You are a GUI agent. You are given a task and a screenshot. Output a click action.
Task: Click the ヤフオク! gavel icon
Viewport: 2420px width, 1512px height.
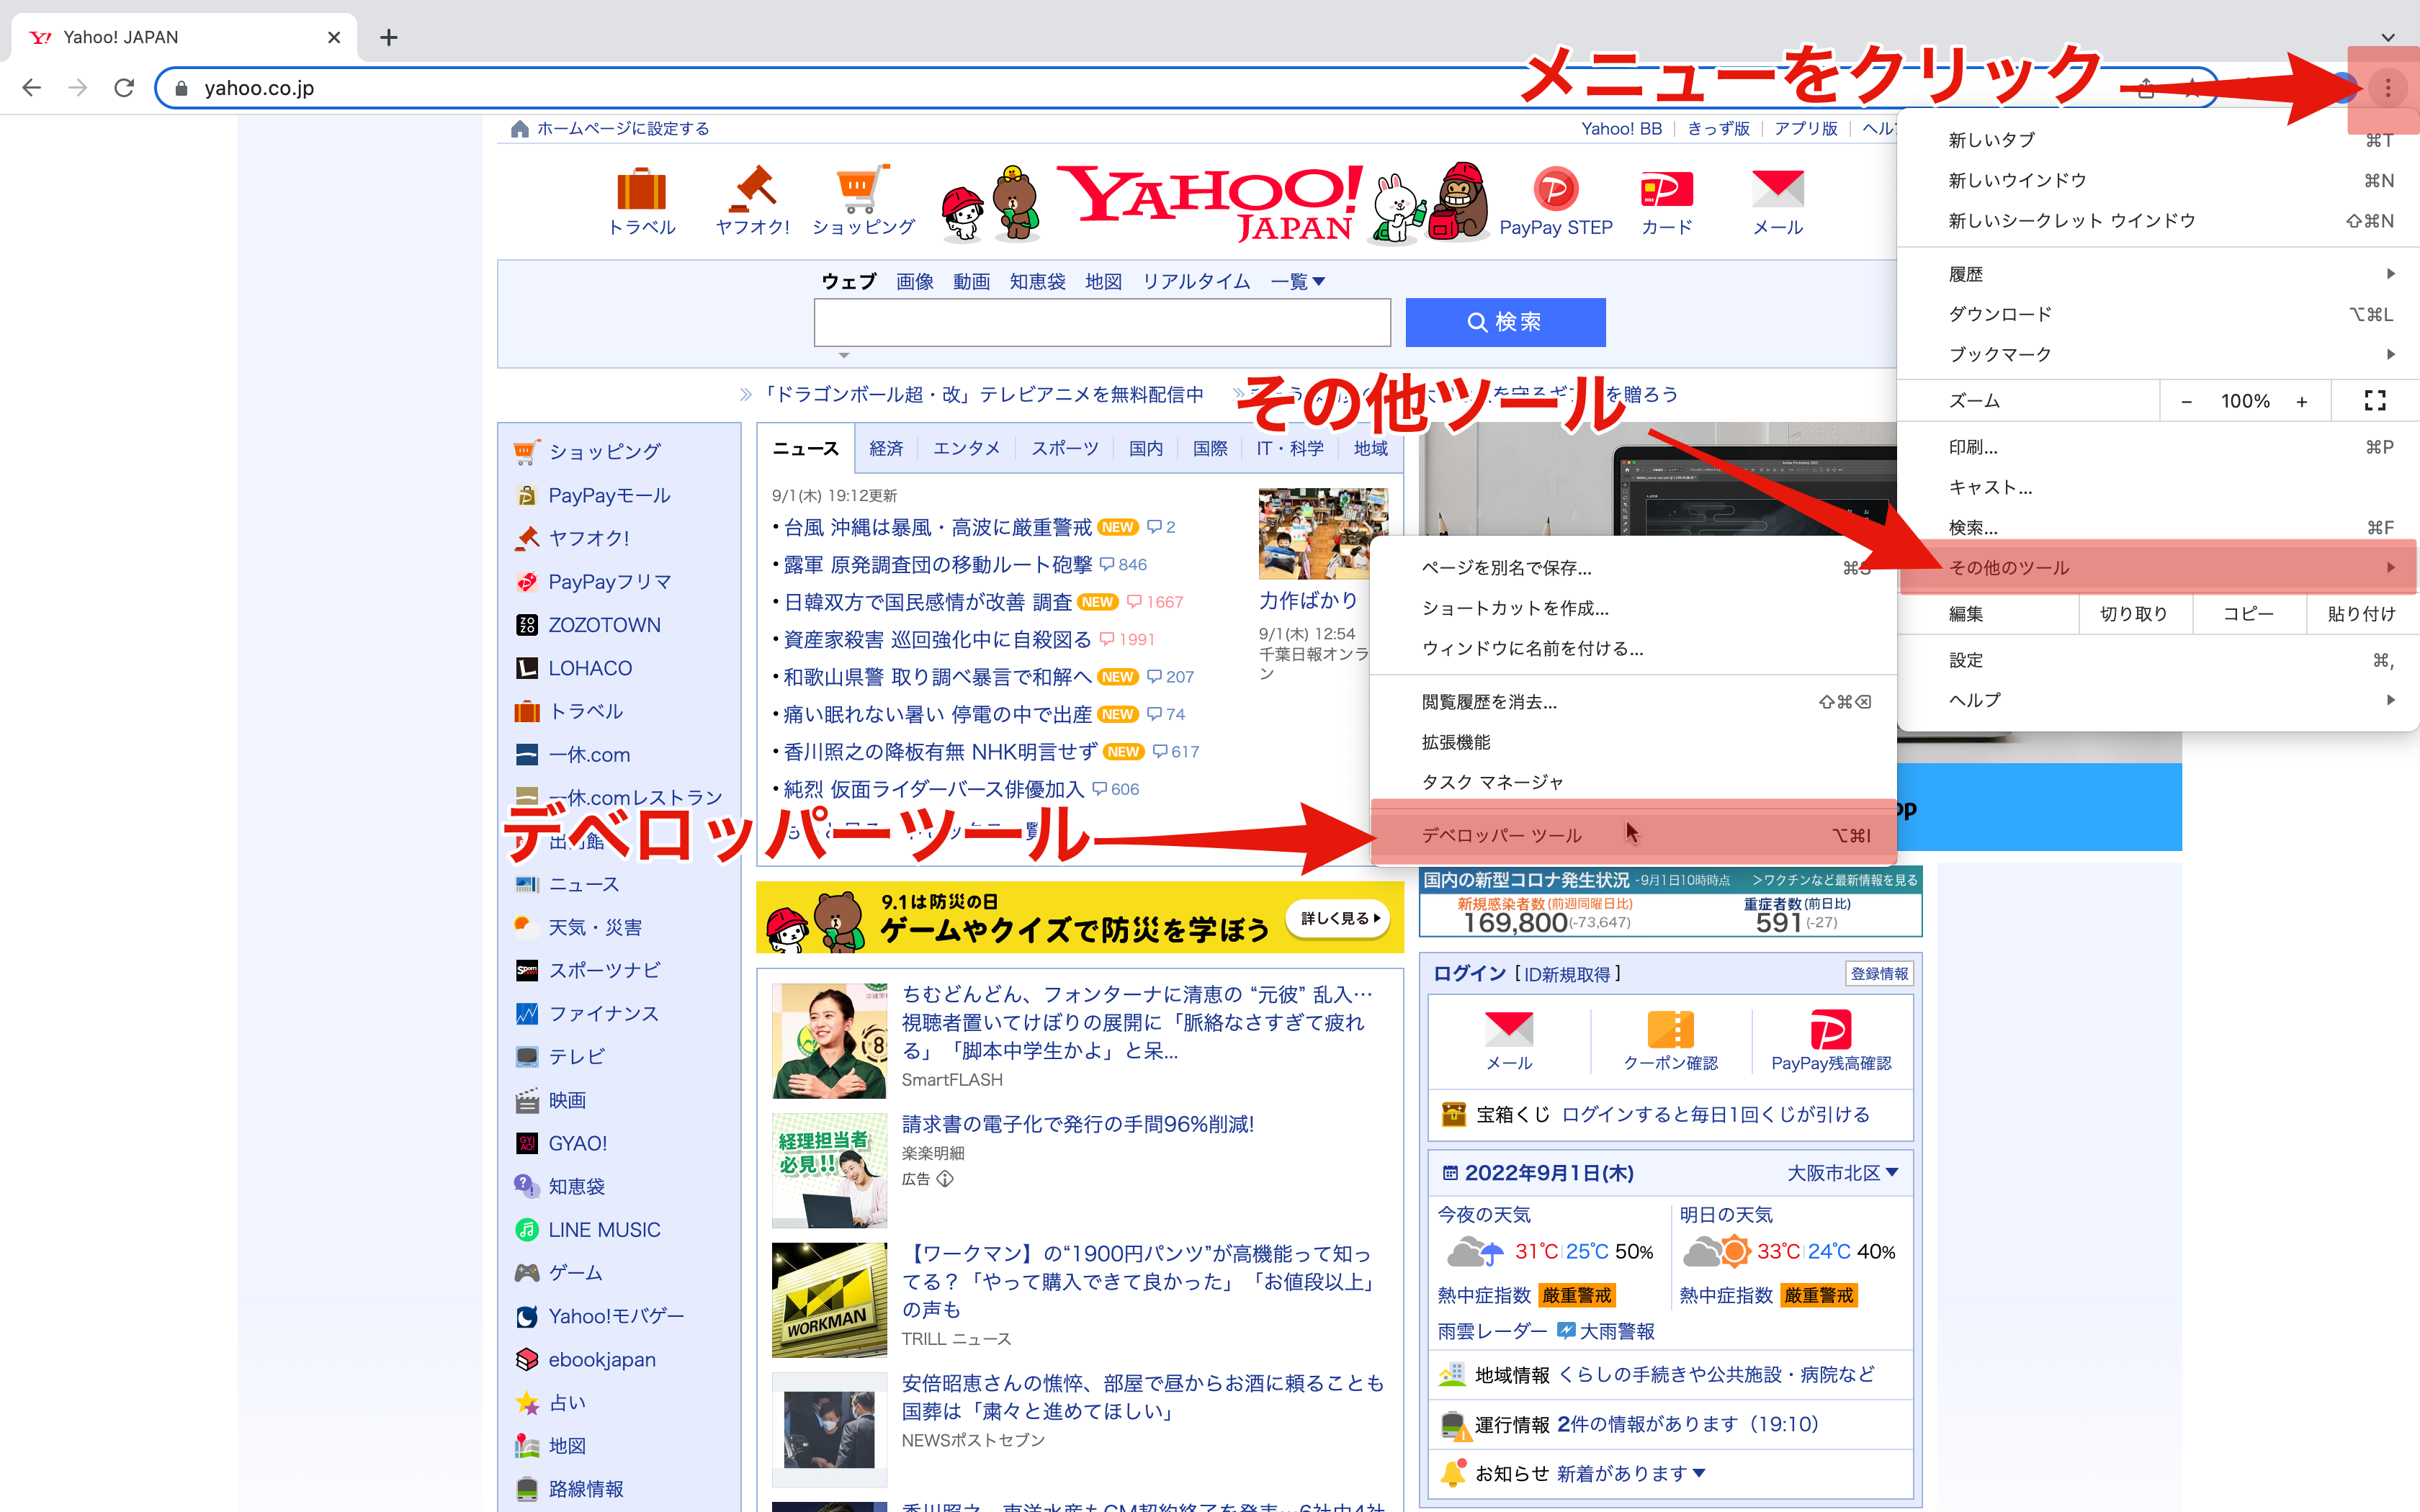tap(753, 189)
